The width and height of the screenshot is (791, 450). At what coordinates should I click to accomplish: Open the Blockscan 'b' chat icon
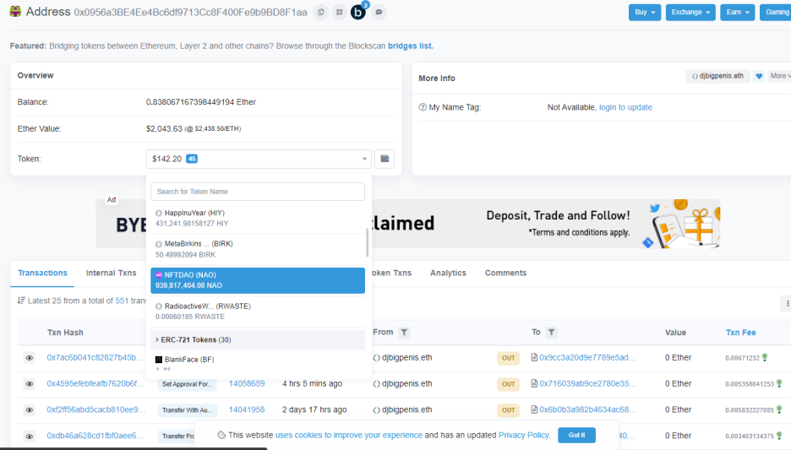(x=358, y=12)
